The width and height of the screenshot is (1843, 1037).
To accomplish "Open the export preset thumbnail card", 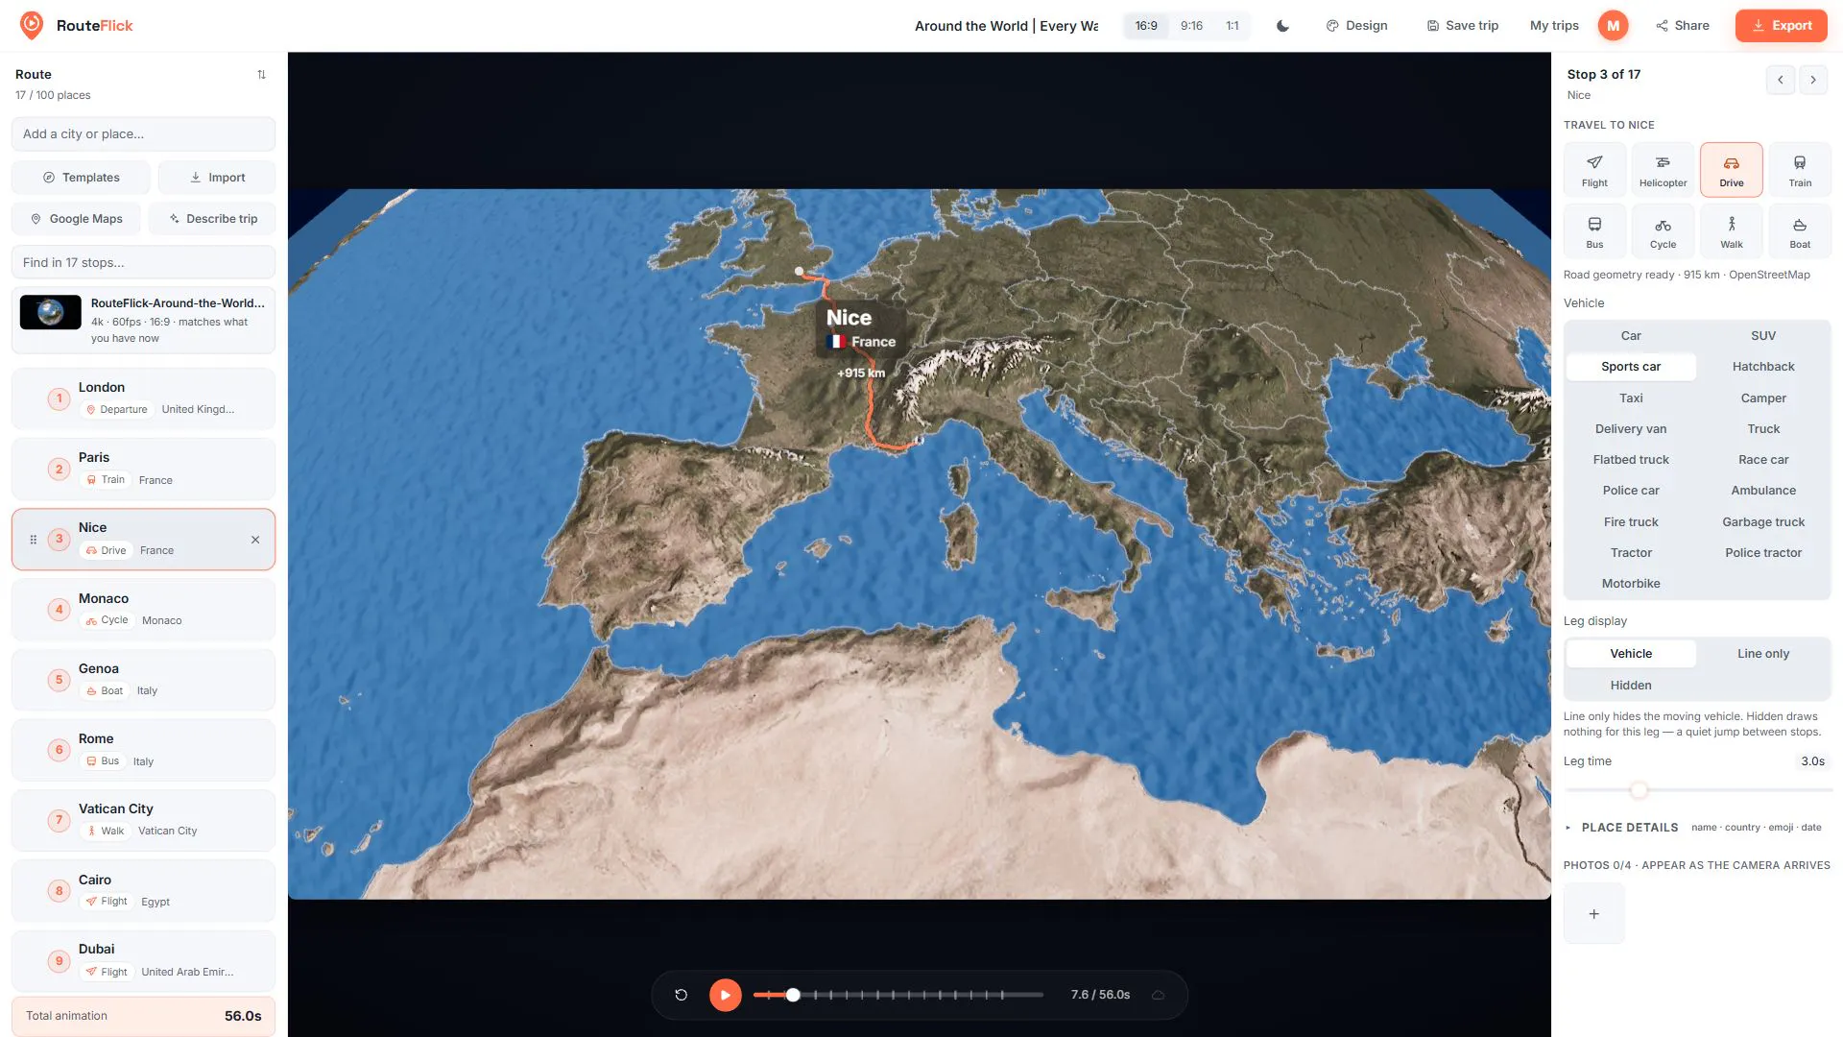I will pyautogui.click(x=143, y=321).
